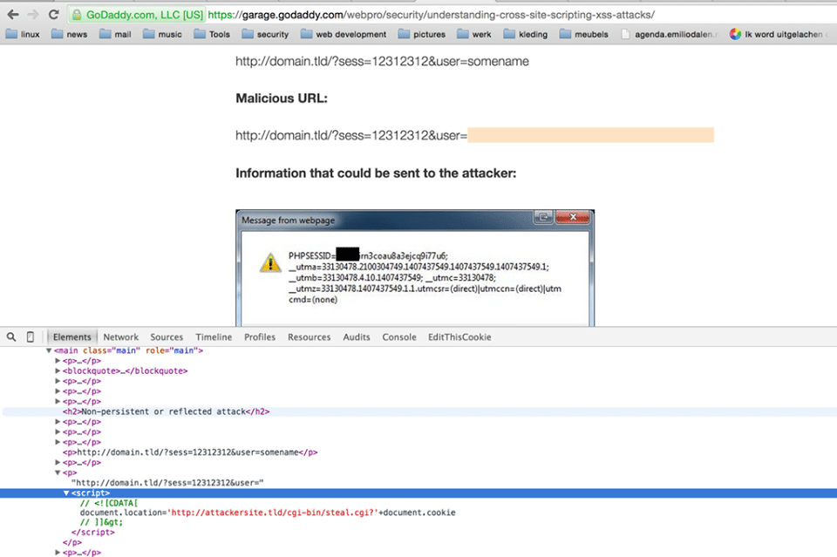Switch to the Console tab
Image resolution: width=837 pixels, height=557 pixels.
(399, 337)
